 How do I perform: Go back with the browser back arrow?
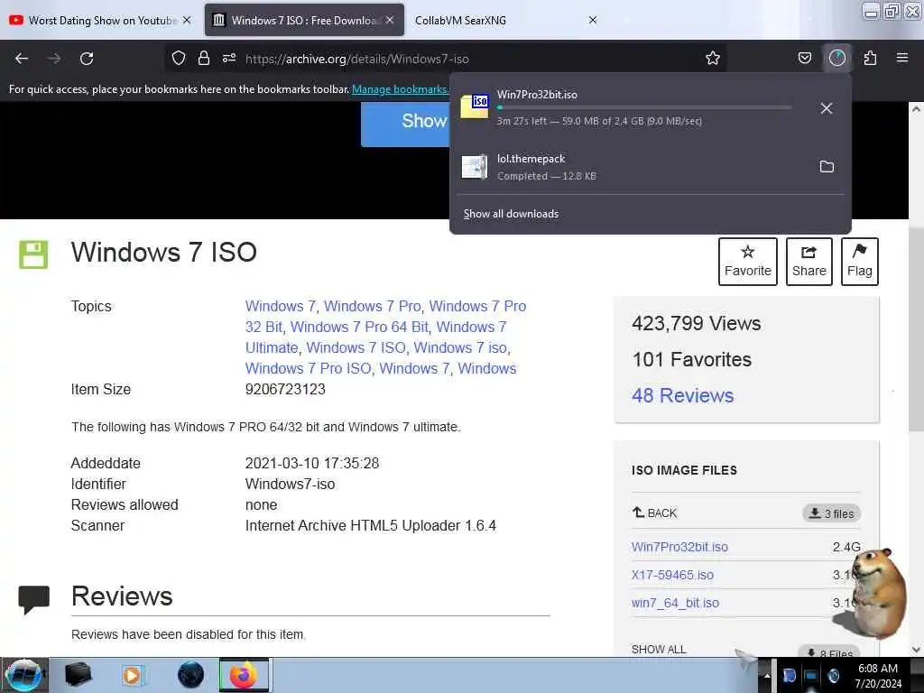tap(22, 59)
